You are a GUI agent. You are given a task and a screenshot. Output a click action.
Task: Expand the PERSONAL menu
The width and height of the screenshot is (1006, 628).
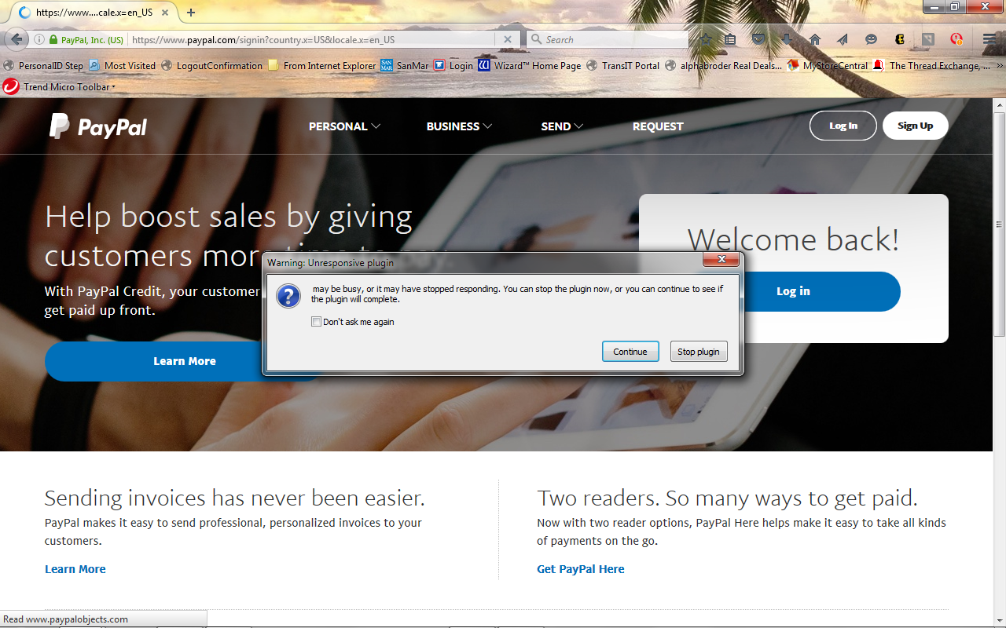(x=344, y=126)
